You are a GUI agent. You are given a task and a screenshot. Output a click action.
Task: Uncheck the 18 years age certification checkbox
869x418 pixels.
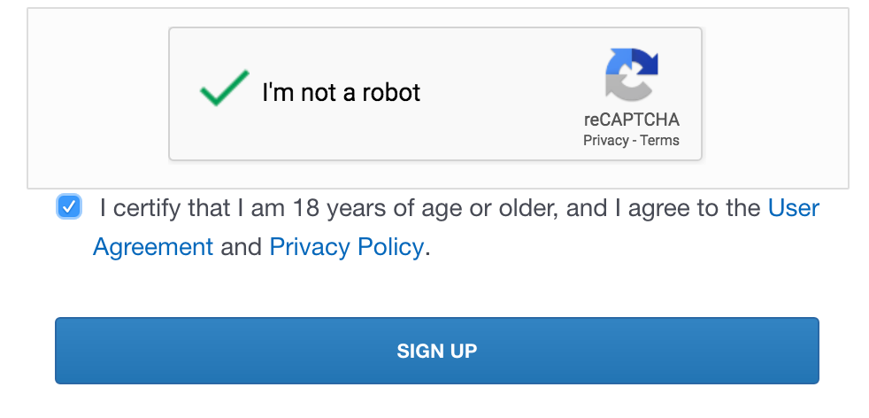[x=68, y=207]
